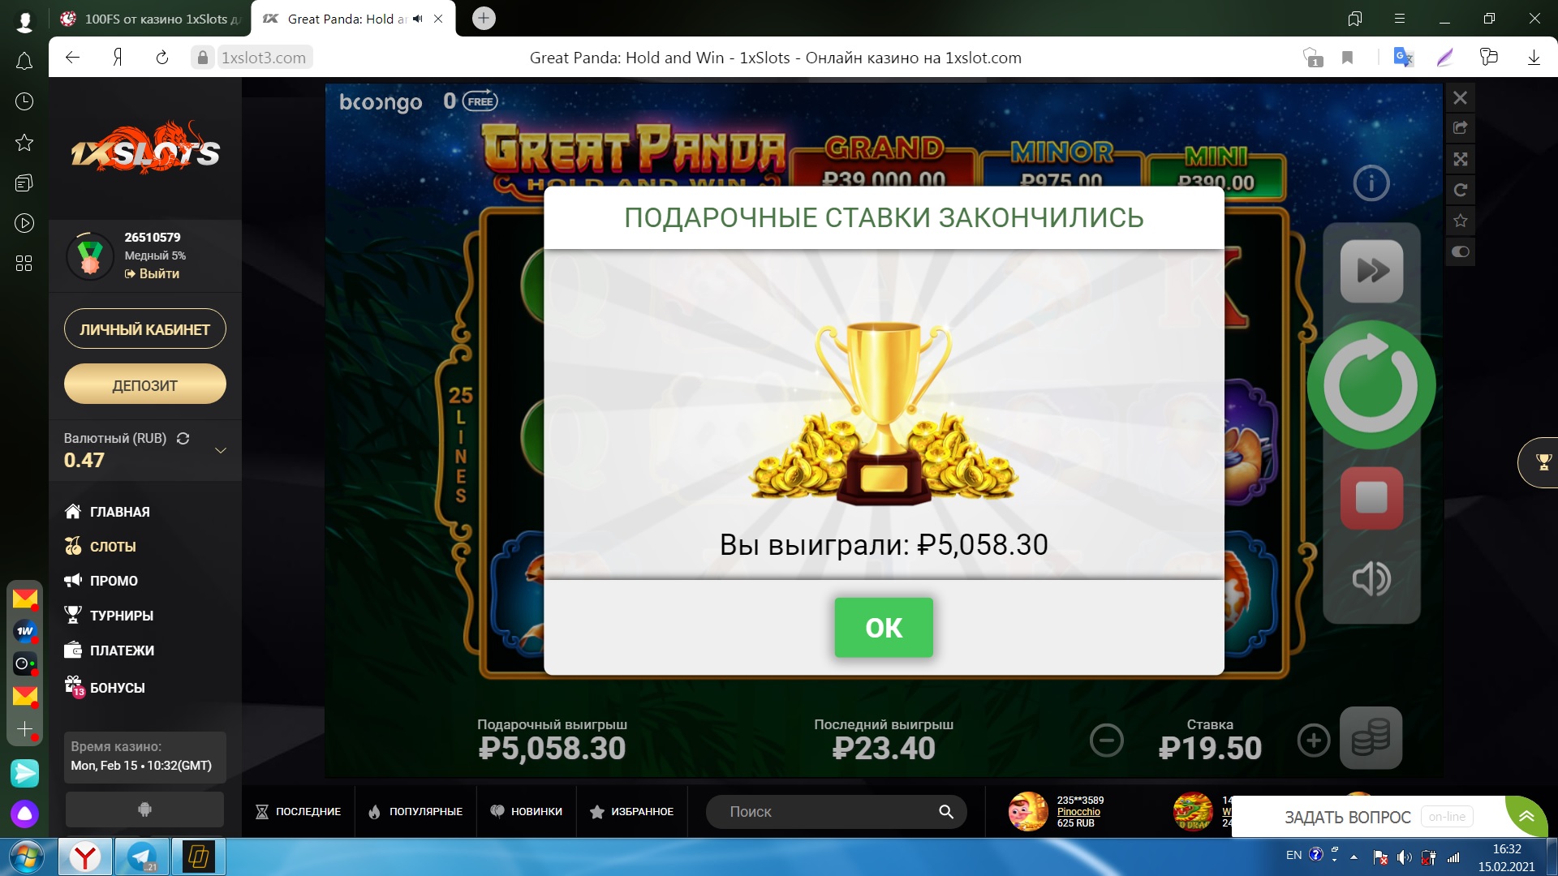1558x876 pixels.
Task: Open the coins bet settings icon
Action: coord(1371,738)
